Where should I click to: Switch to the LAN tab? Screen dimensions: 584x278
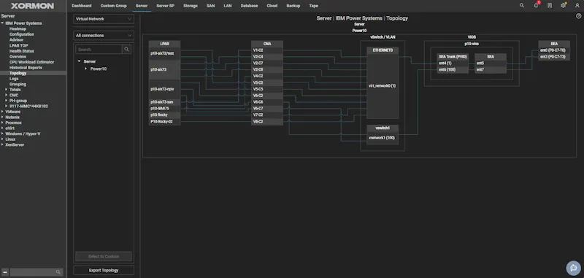(x=228, y=6)
